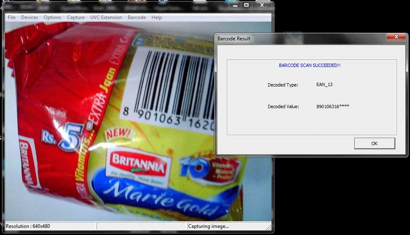Viewport: 410px width, 235px height.
Task: Click the 'Decoded Type:' label
Action: pos(283,85)
